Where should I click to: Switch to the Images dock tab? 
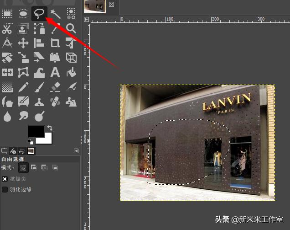coord(31,151)
